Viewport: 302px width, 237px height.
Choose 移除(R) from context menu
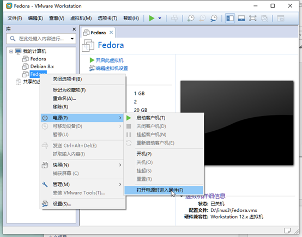pos(83,107)
